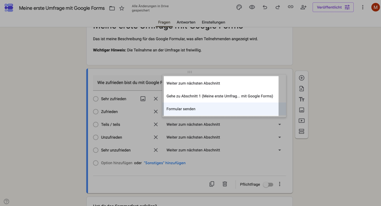Select the Teils / teils radio button

(96, 124)
